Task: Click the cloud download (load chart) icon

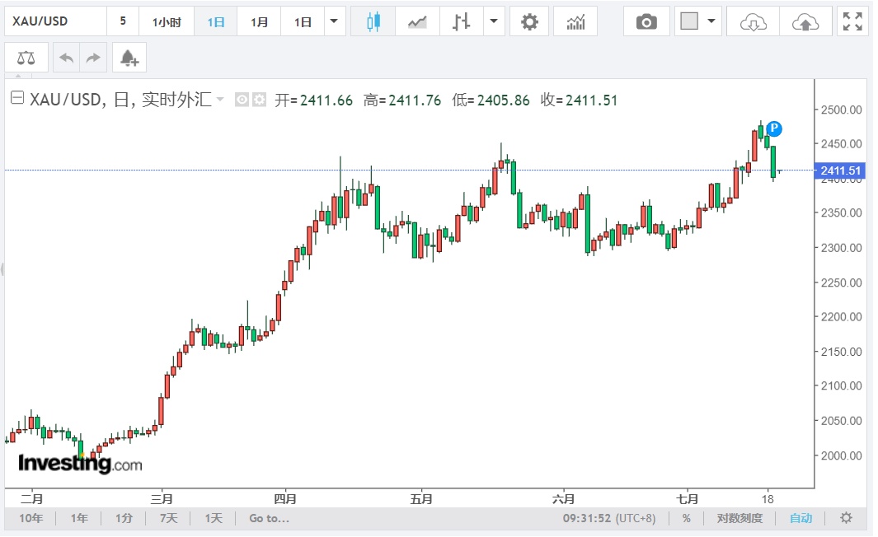Action: point(752,22)
